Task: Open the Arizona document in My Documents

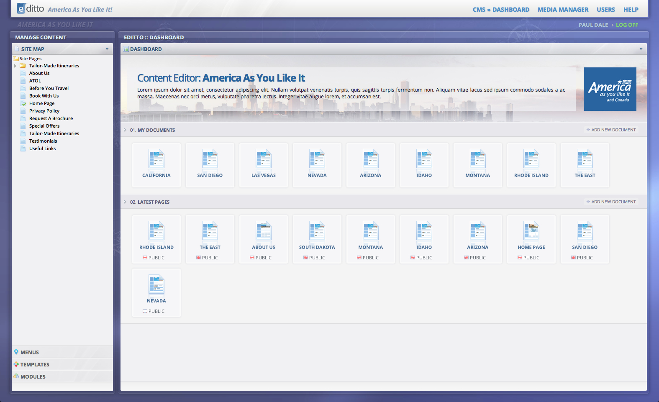Action: pos(371,159)
